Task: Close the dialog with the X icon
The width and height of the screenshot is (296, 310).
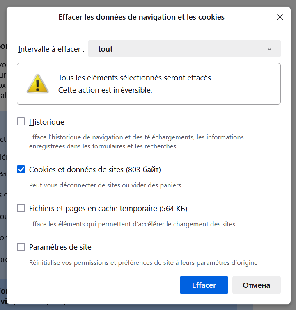Action: (280, 17)
